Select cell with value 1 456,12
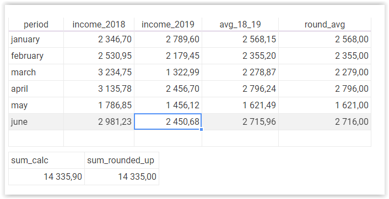 pos(168,105)
